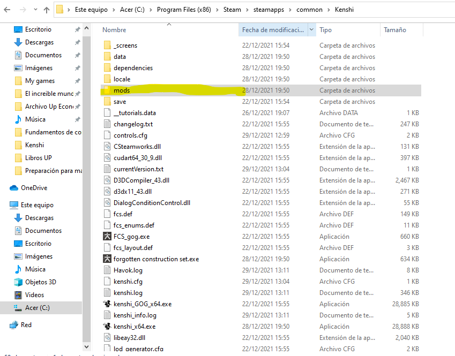Sort by the Nombre column header
Image resolution: width=455 pixels, height=356 pixels.
click(x=114, y=30)
